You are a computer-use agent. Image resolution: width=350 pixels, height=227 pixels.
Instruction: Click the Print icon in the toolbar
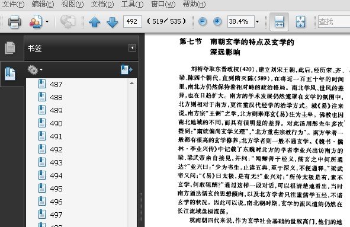pos(14,22)
